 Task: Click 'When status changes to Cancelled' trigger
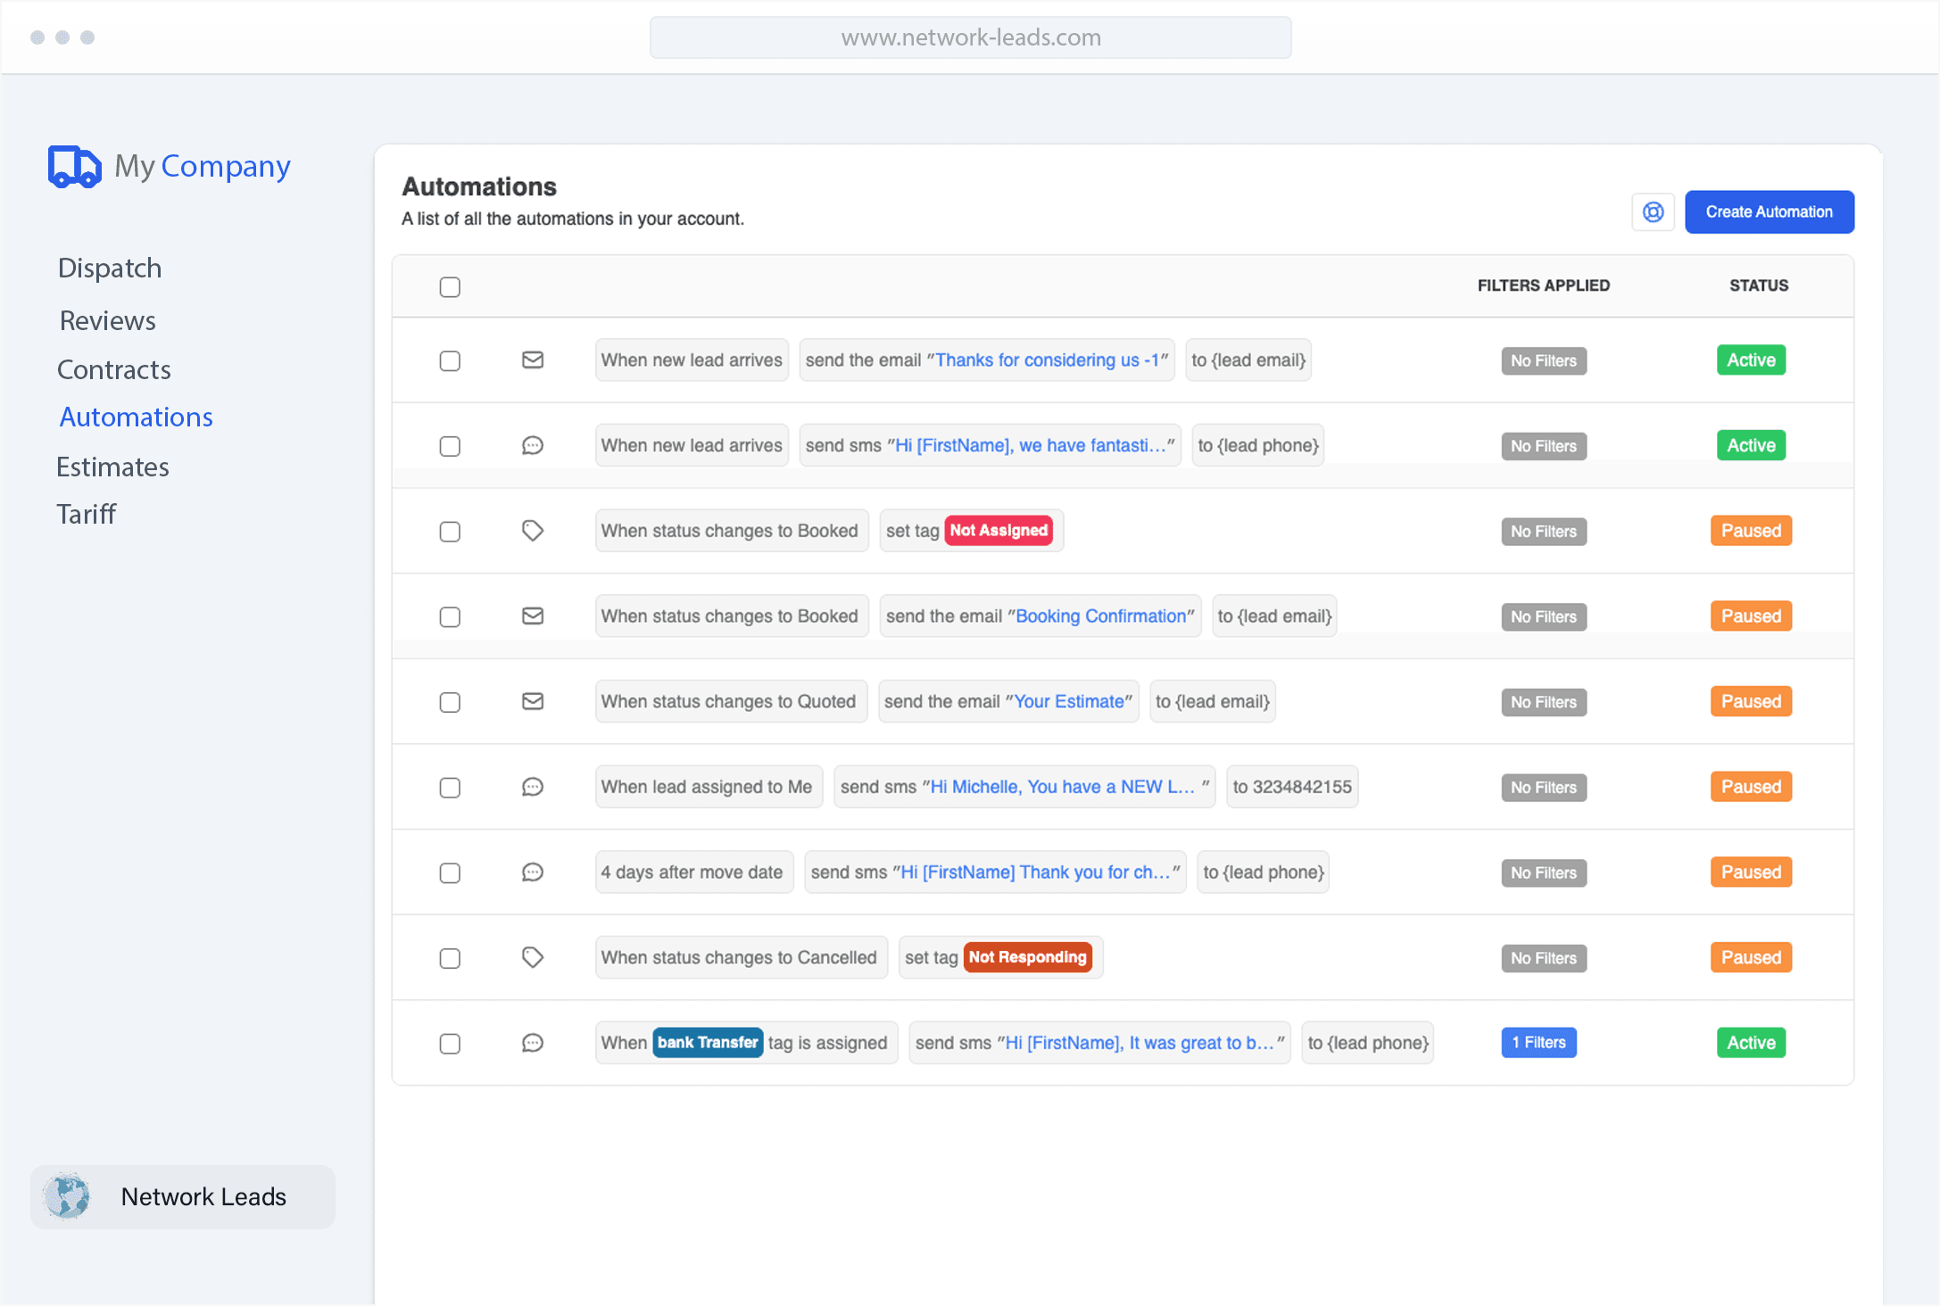pos(741,957)
